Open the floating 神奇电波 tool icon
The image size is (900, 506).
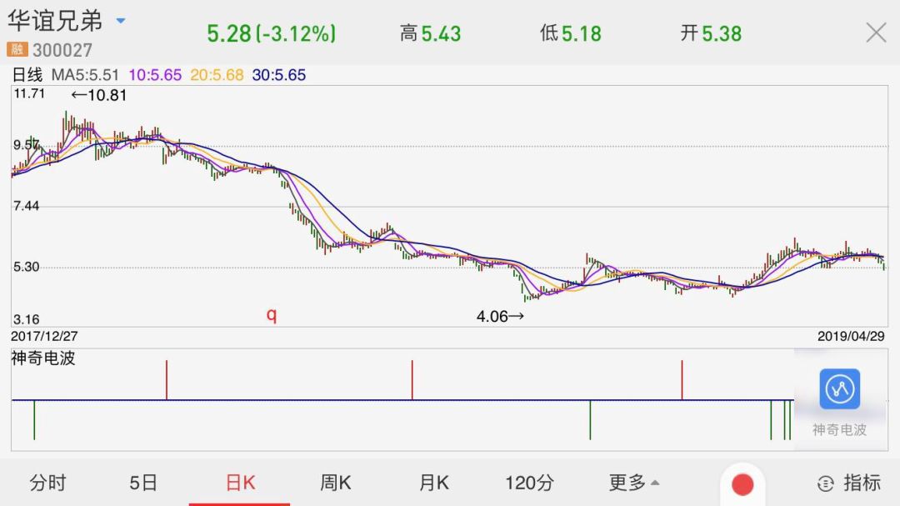(839, 389)
